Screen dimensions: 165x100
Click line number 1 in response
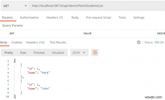coord(8,61)
